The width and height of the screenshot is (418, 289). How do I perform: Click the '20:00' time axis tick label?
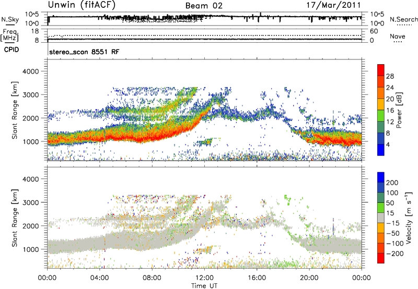pos(309,278)
